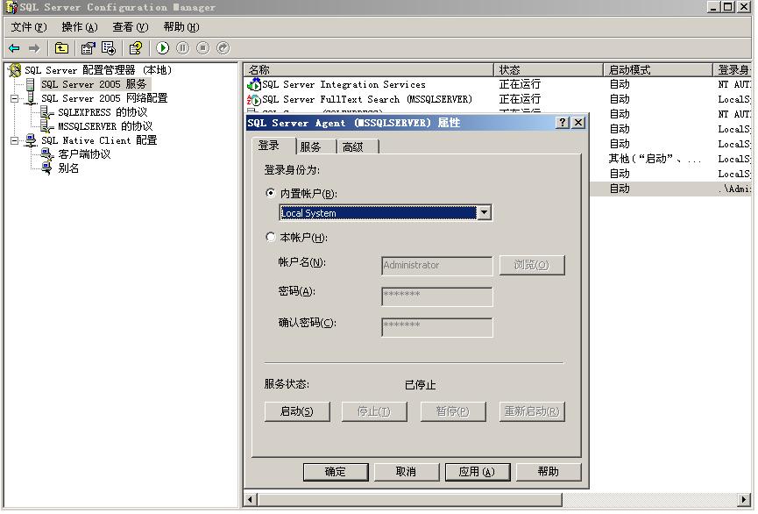758x514 pixels.
Task: Click the horizontal scrollbar right arrow
Action: [x=744, y=499]
